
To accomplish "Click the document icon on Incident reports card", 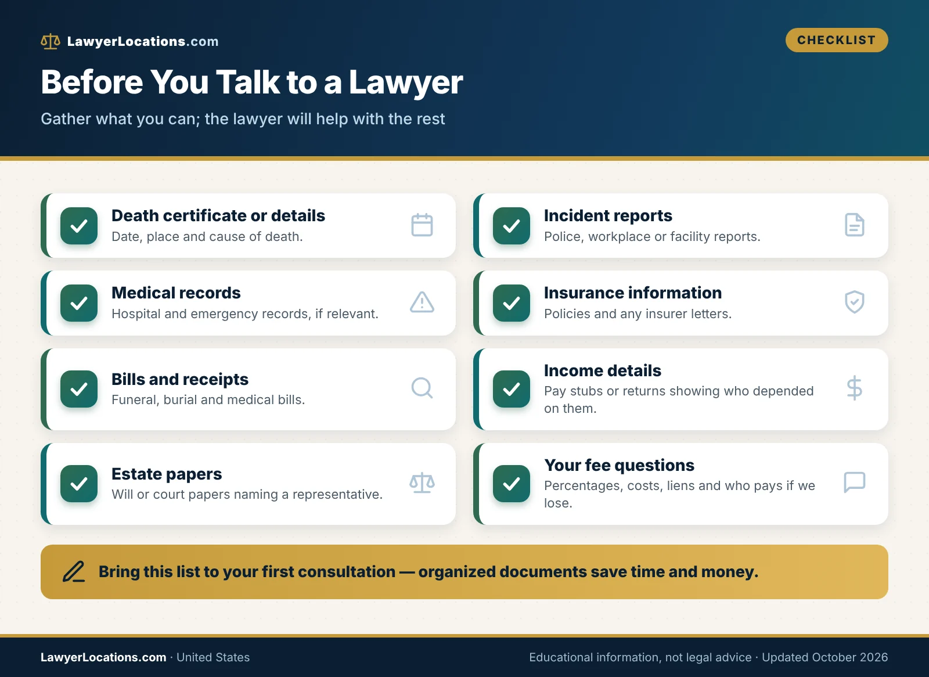I will tap(855, 225).
